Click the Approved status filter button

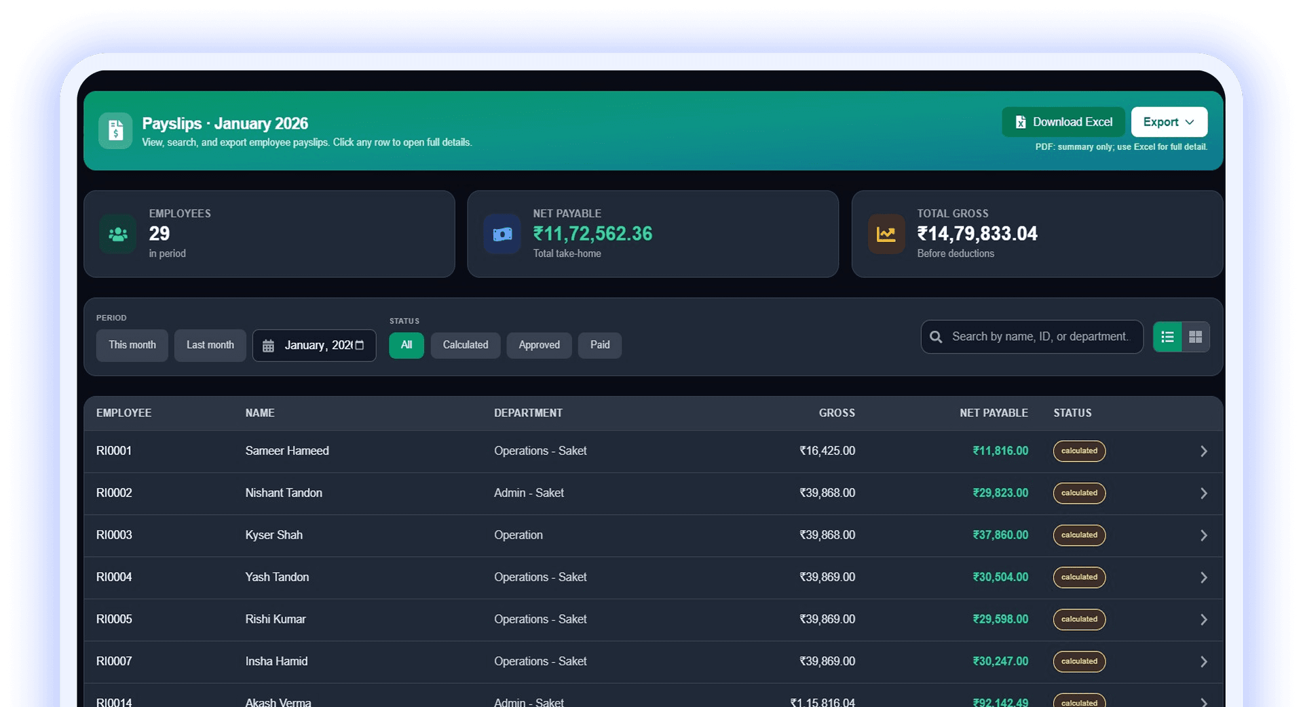[539, 345]
